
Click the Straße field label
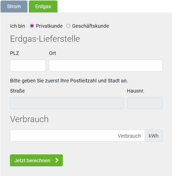(17, 91)
